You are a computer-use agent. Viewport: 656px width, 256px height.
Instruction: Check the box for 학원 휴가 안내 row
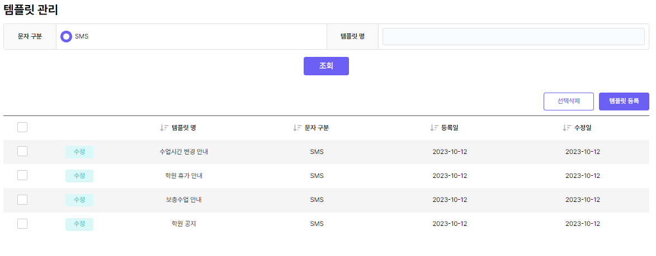pyautogui.click(x=22, y=175)
